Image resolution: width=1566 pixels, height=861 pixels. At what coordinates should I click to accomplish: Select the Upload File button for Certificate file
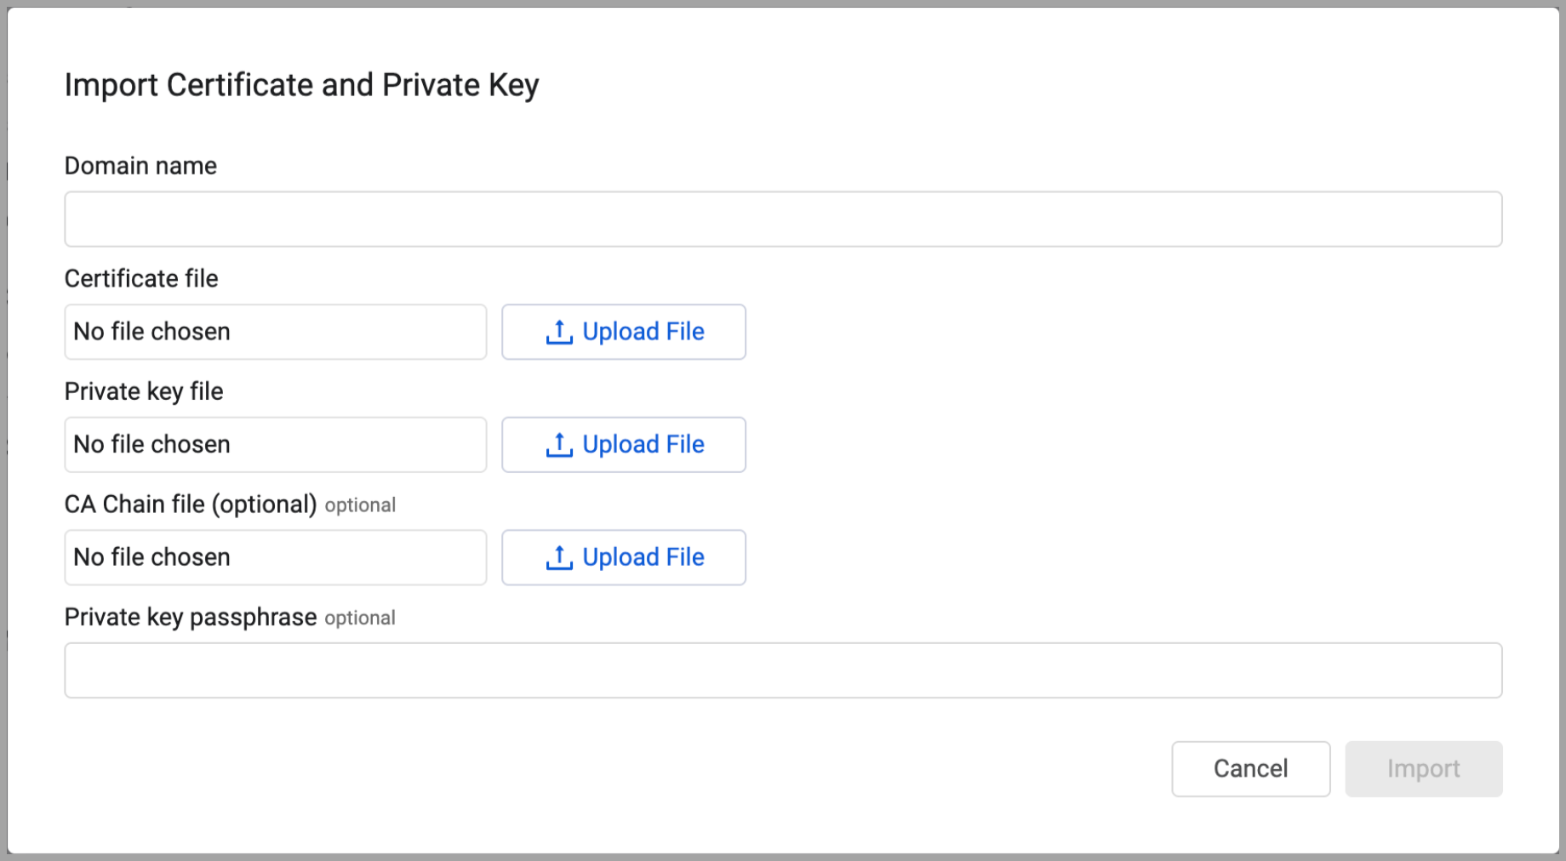coord(623,332)
